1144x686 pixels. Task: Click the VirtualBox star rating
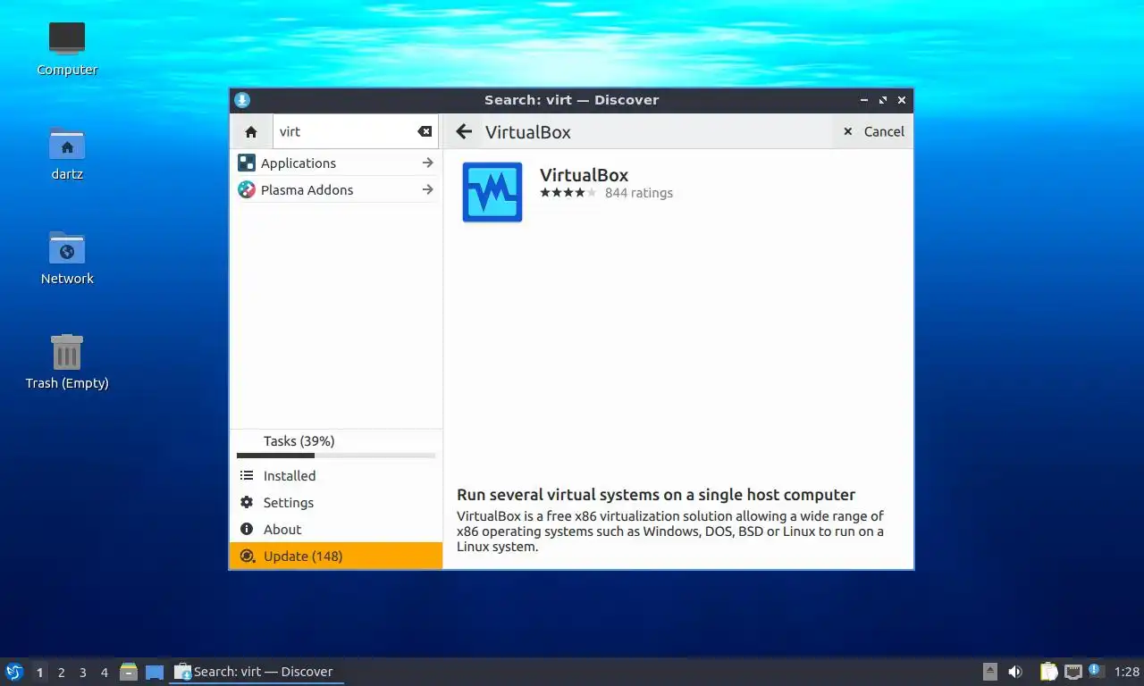(568, 193)
